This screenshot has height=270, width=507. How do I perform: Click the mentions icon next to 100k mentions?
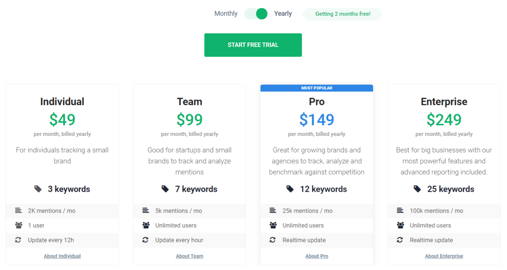coord(400,210)
